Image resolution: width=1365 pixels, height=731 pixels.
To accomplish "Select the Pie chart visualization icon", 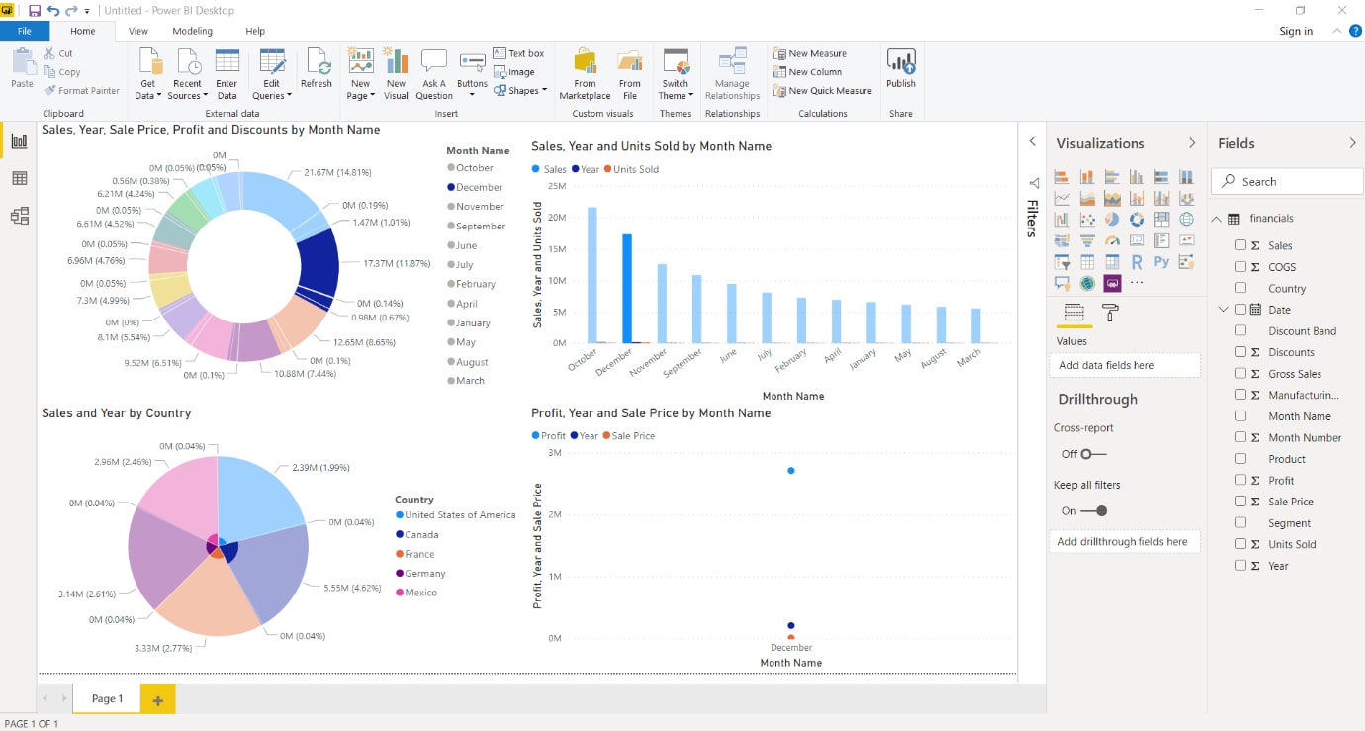I will 1112,219.
